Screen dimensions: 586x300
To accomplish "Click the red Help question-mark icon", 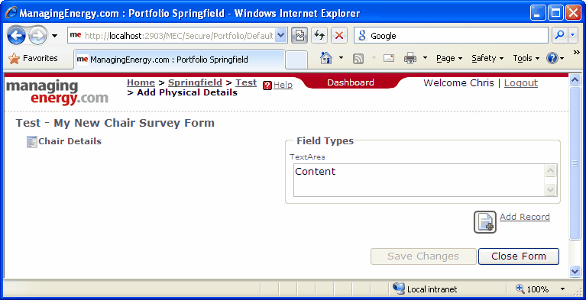I will click(x=267, y=85).
